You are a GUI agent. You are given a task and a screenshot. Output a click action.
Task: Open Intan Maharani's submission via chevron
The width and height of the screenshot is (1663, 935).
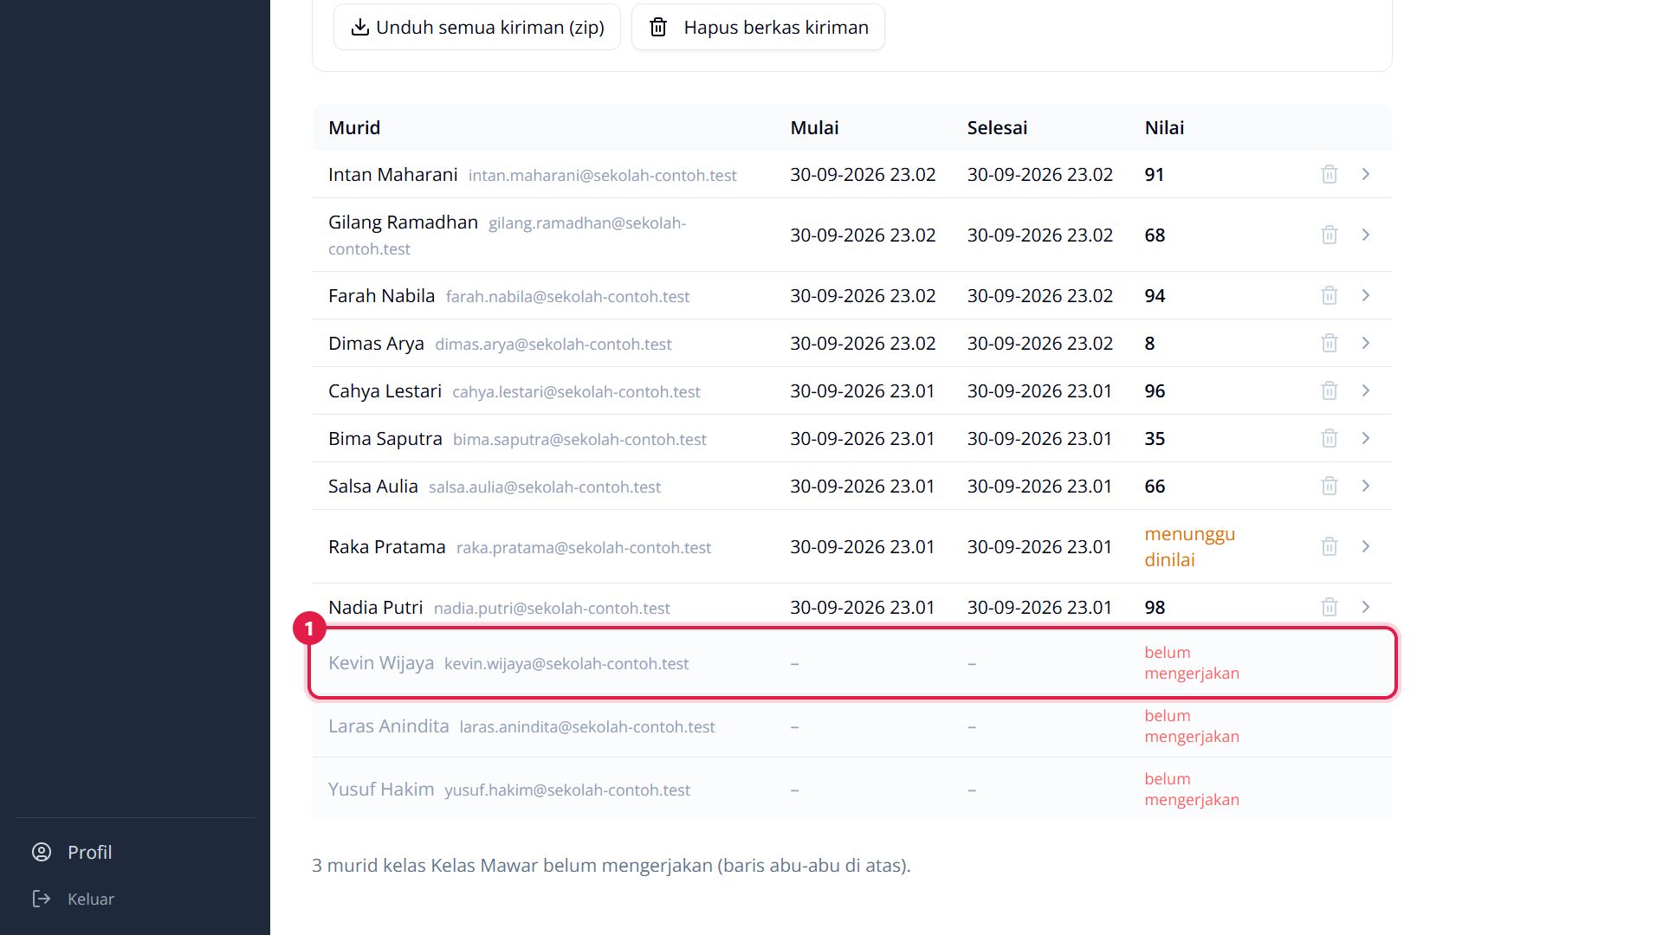coord(1366,174)
